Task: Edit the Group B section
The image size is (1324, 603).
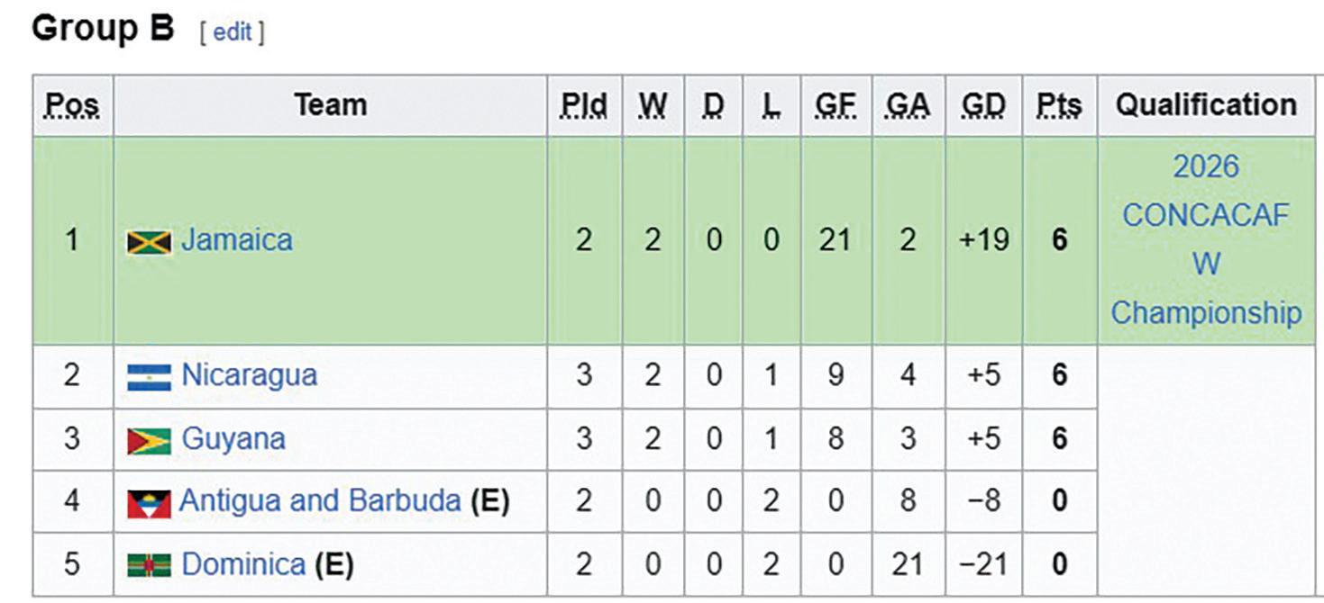Action: (x=233, y=32)
